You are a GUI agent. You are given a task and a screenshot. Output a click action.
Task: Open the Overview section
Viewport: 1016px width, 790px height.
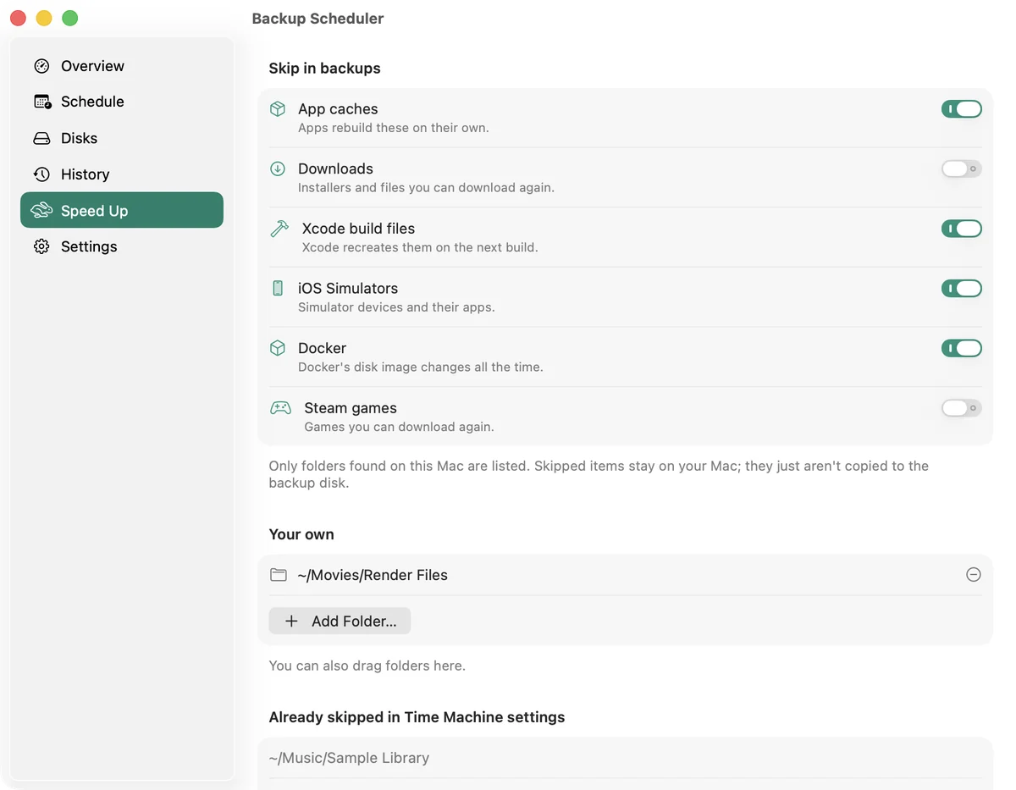click(x=122, y=66)
